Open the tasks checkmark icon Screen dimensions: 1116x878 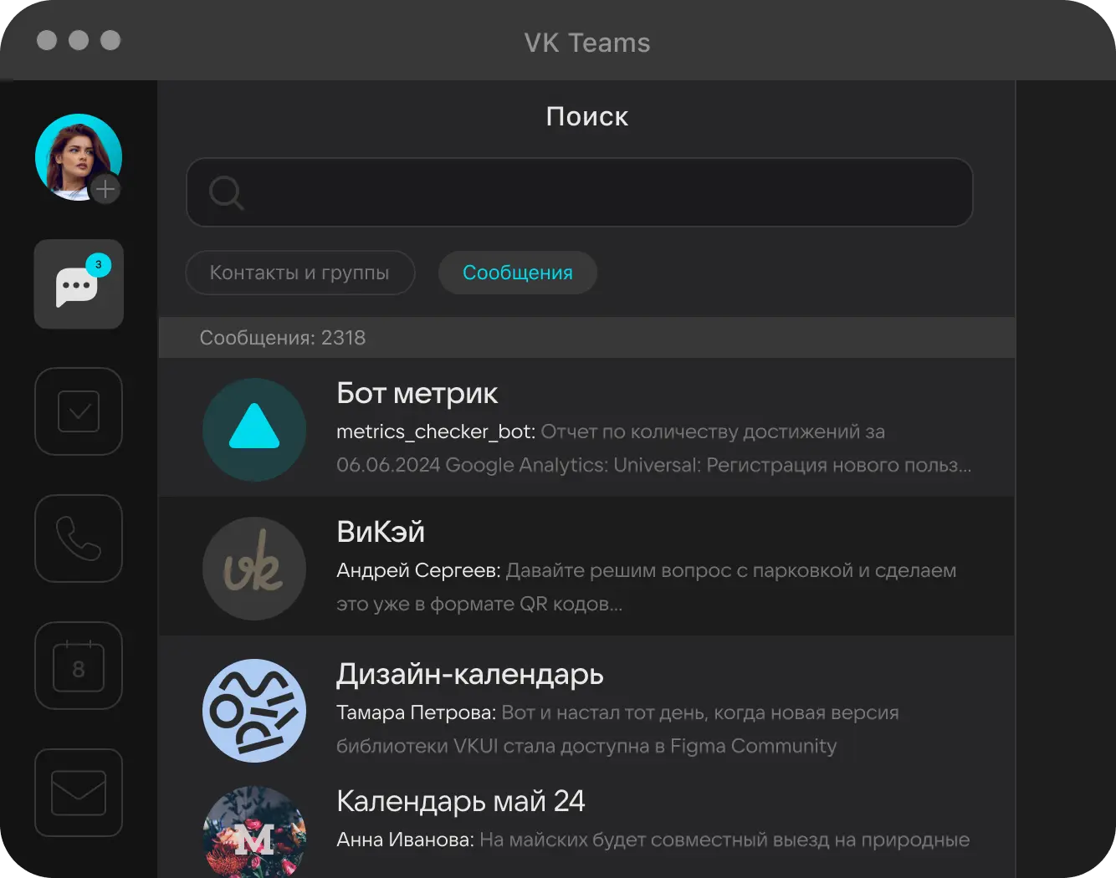pos(79,411)
